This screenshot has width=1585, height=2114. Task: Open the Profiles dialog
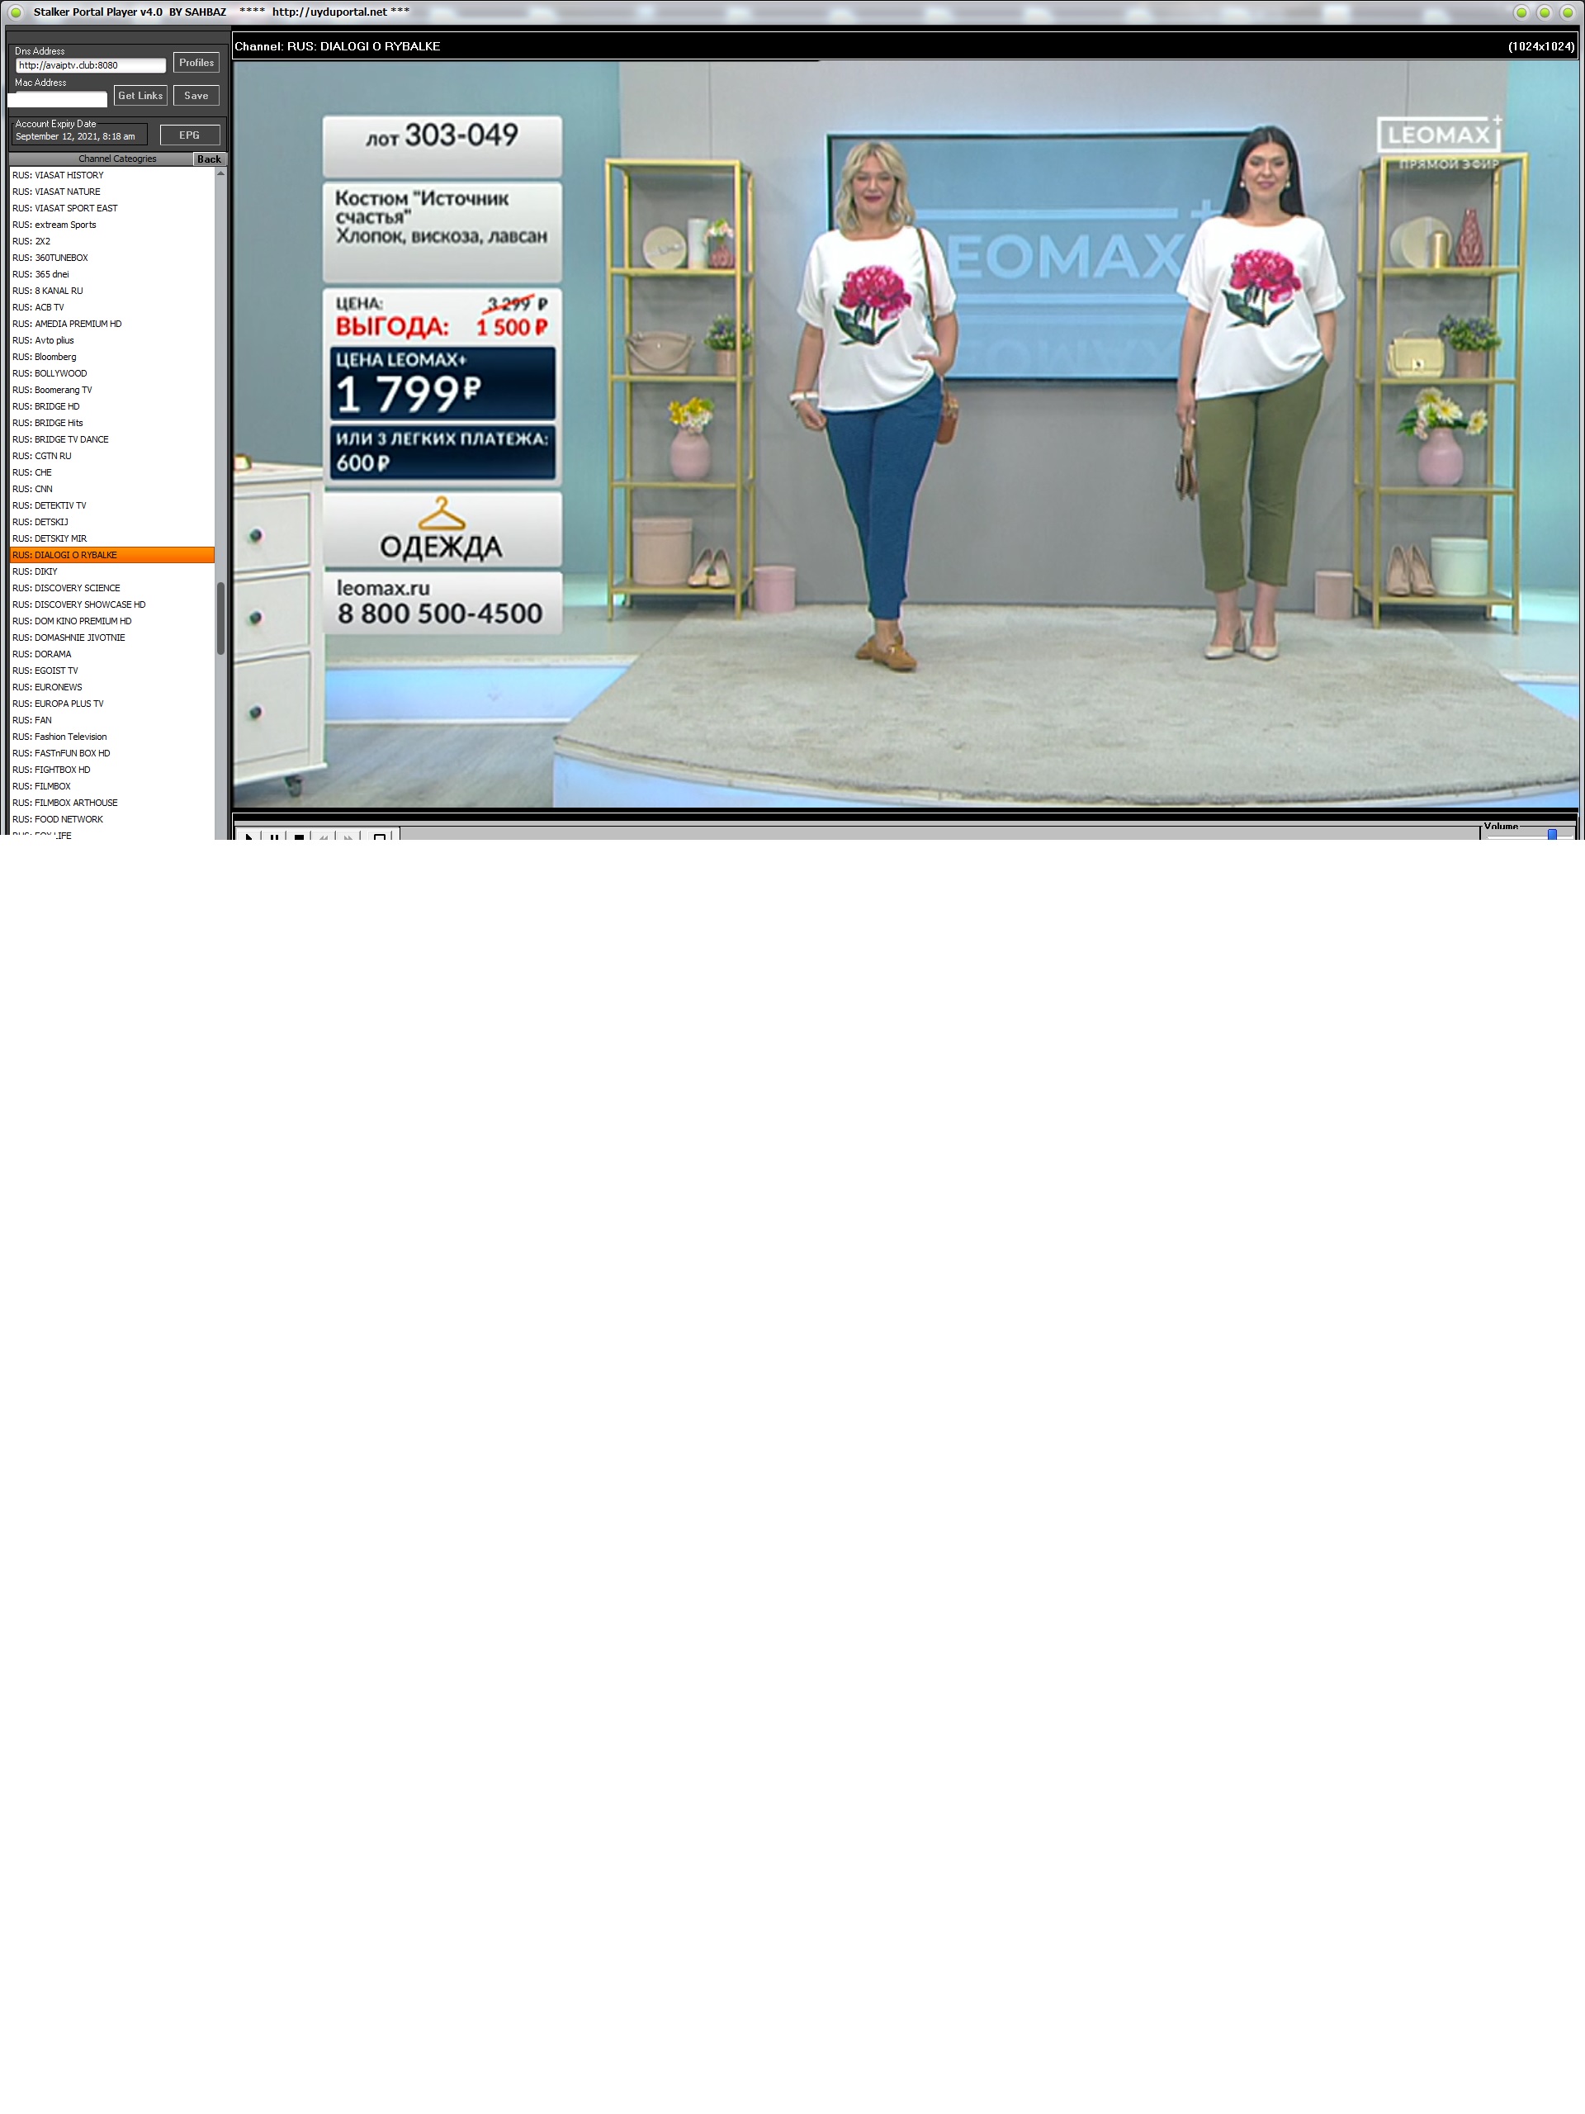(196, 63)
